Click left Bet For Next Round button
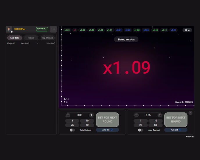 [107, 120]
